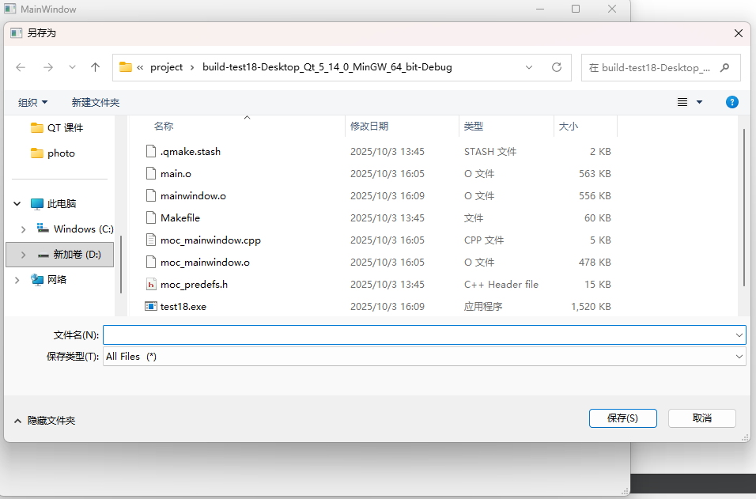Minimize the MainWindow window
The height and width of the screenshot is (499, 756).
540,9
